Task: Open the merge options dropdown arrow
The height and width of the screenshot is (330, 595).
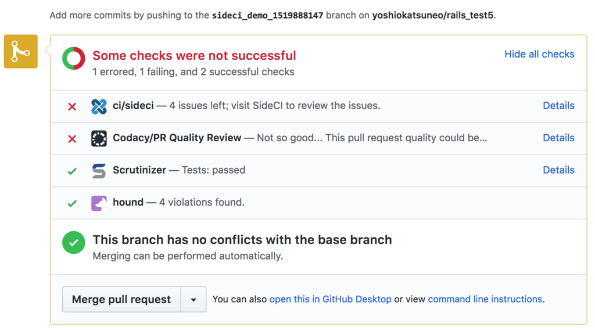Action: [x=193, y=300]
